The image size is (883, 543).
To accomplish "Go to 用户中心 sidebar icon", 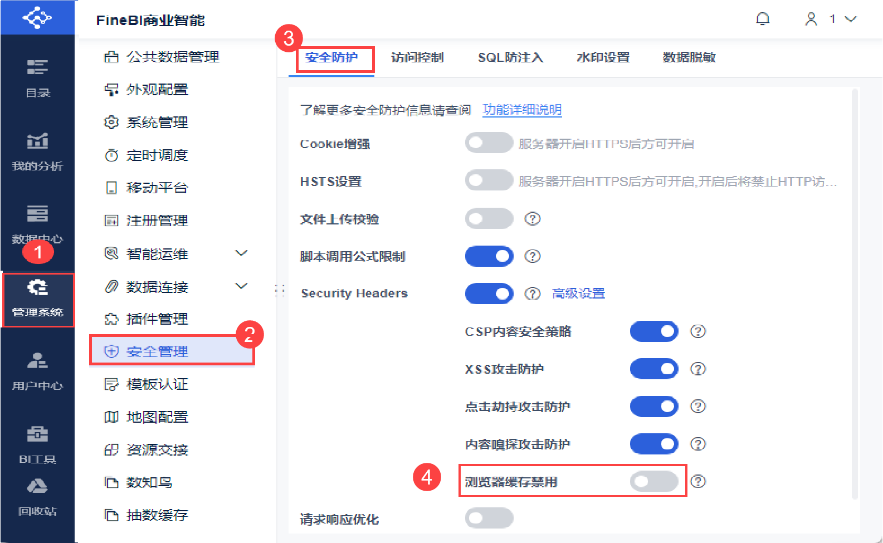I will pyautogui.click(x=37, y=370).
